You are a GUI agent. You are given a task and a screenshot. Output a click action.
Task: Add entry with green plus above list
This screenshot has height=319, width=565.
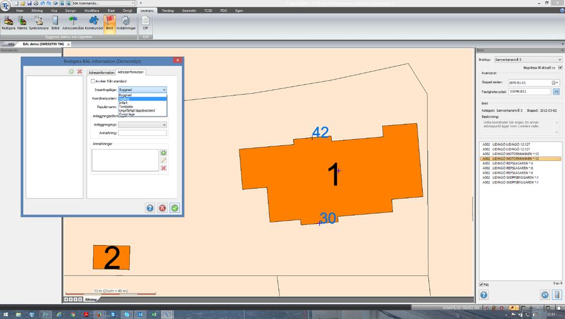pyautogui.click(x=71, y=72)
